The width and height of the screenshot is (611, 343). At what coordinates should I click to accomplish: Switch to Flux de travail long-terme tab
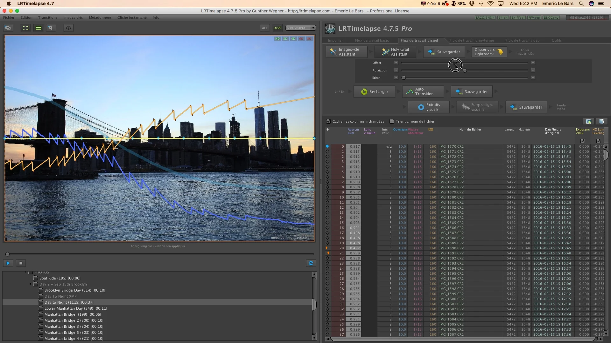click(x=472, y=40)
